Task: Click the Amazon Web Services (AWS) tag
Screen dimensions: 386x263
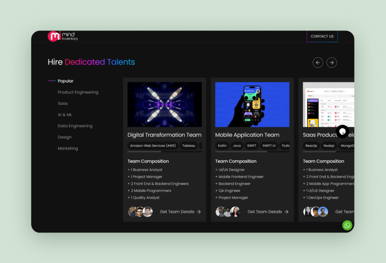Action: (x=153, y=145)
